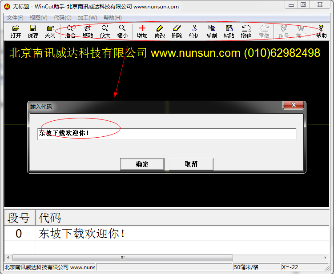This screenshot has height=274, width=334.
Task: Click the 加工 (Process) toolbar icon
Action: click(x=301, y=32)
